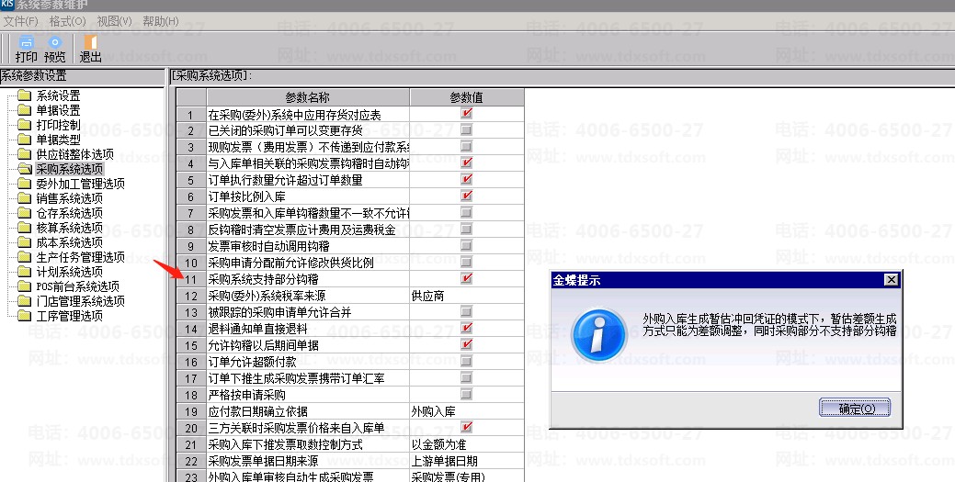Click the 退出 (exit) toolbar icon
This screenshot has width=955, height=482.
pos(90,42)
